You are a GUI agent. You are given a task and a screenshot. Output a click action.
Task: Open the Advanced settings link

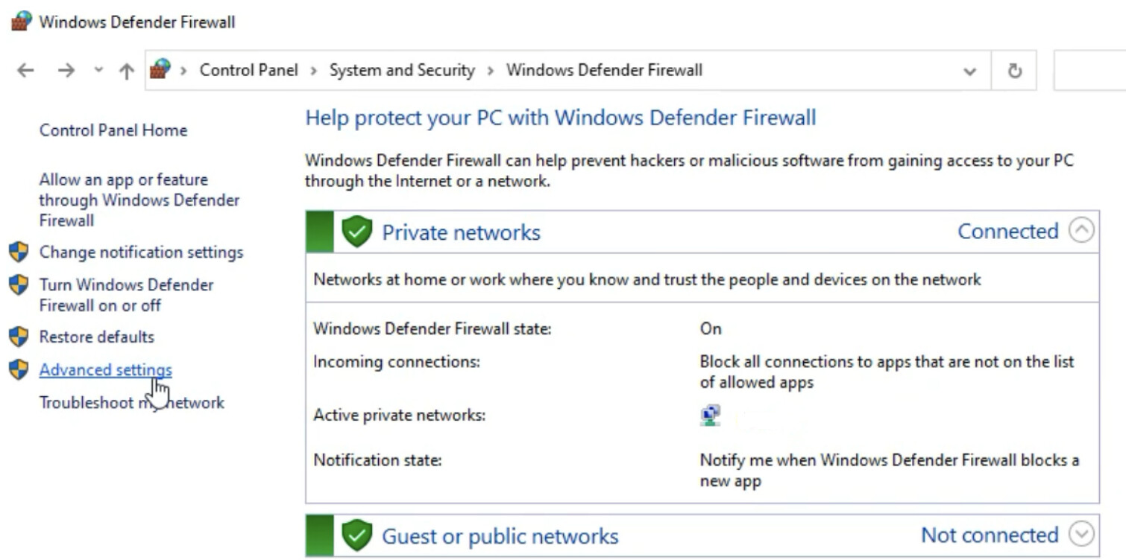105,370
